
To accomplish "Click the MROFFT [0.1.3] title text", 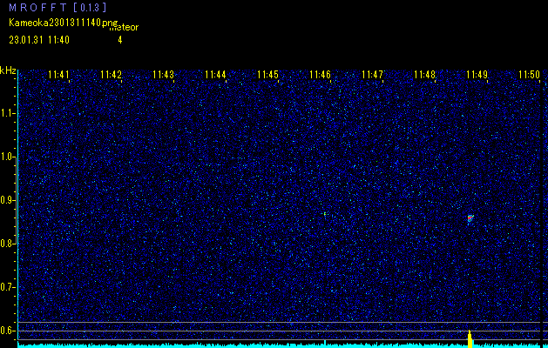I will coord(58,7).
